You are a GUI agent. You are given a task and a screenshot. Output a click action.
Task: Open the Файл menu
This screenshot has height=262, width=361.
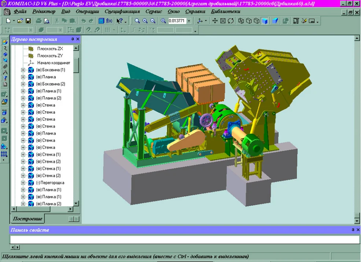click(20, 11)
